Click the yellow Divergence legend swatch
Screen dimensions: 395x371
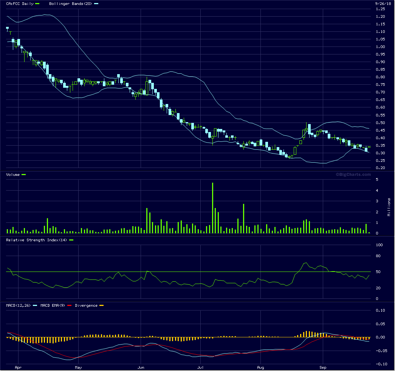[102, 306]
